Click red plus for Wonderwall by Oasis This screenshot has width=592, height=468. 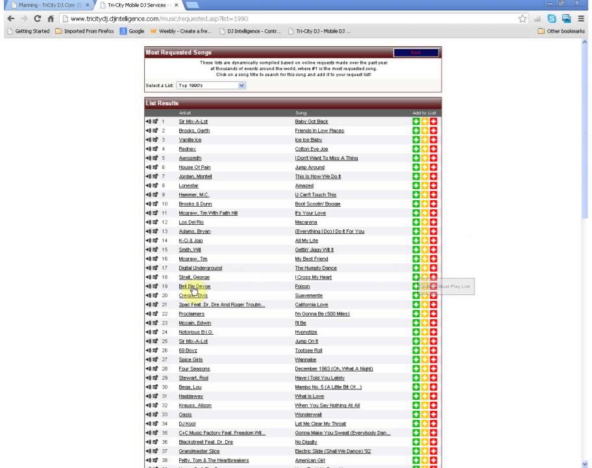[x=434, y=415]
